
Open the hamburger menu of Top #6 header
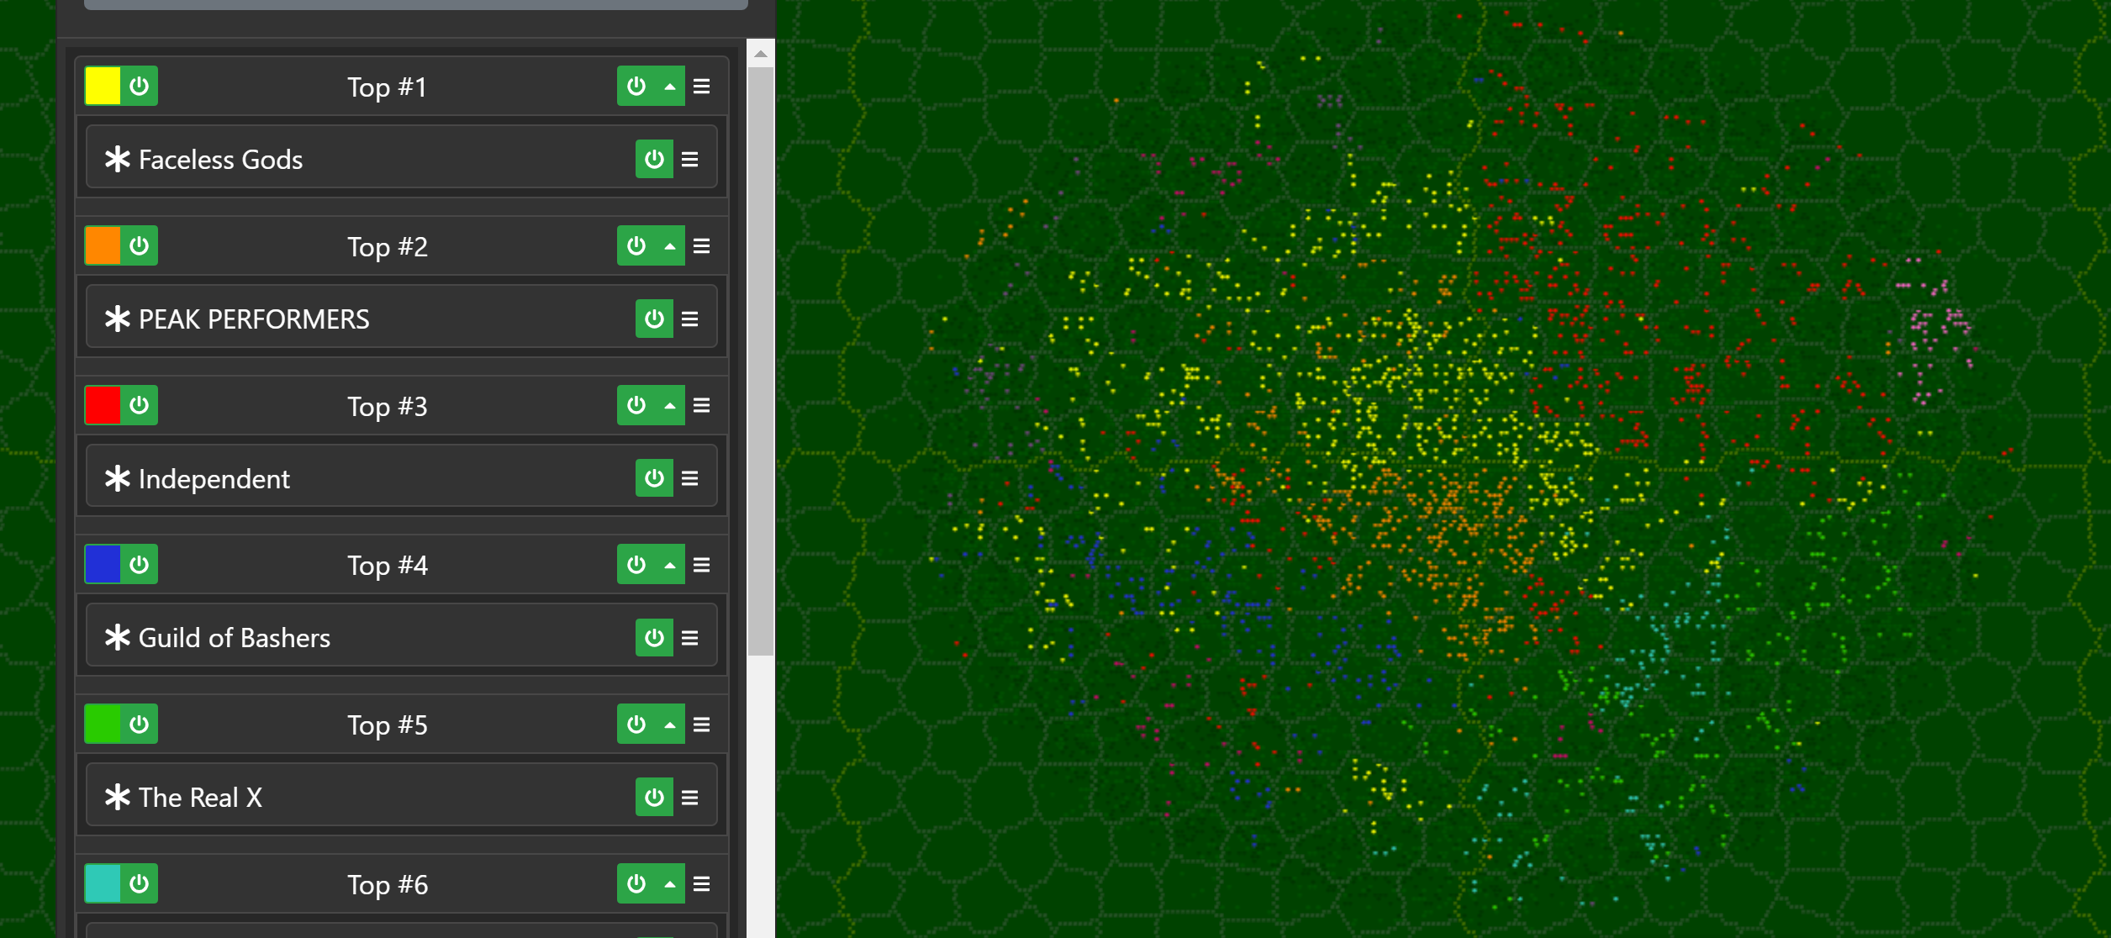tap(702, 883)
